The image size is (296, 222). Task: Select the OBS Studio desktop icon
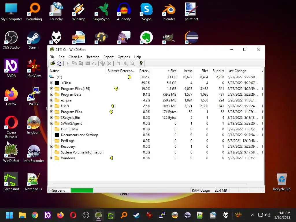pos(11,40)
